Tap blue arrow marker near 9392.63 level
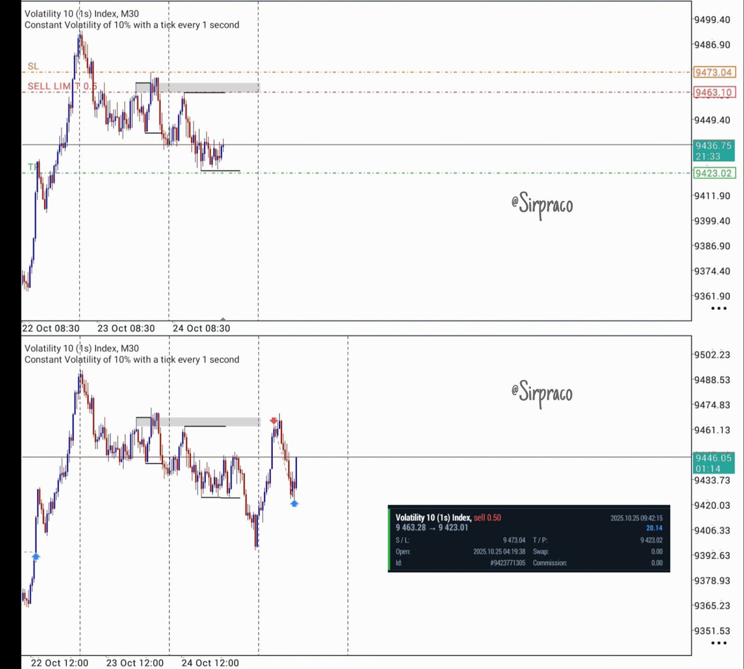The width and height of the screenshot is (744, 669). point(36,557)
